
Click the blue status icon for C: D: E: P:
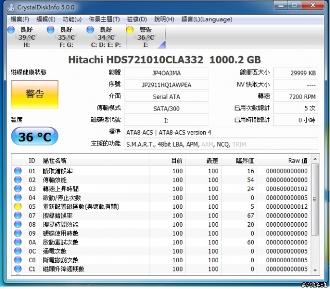[90, 30]
